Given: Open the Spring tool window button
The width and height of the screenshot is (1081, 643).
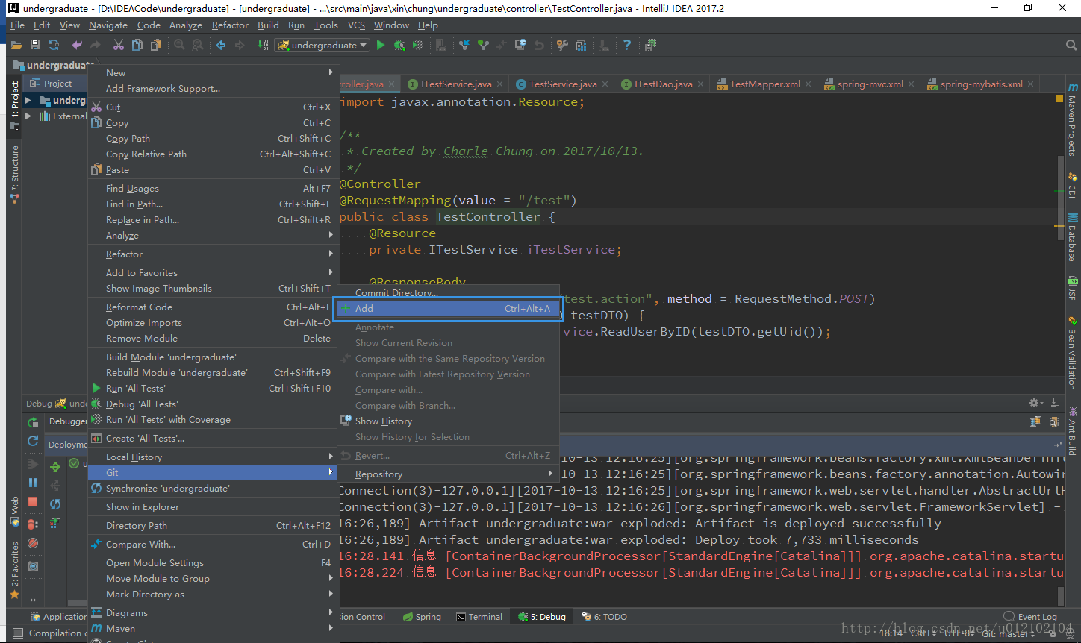Looking at the screenshot, I should 422,617.
